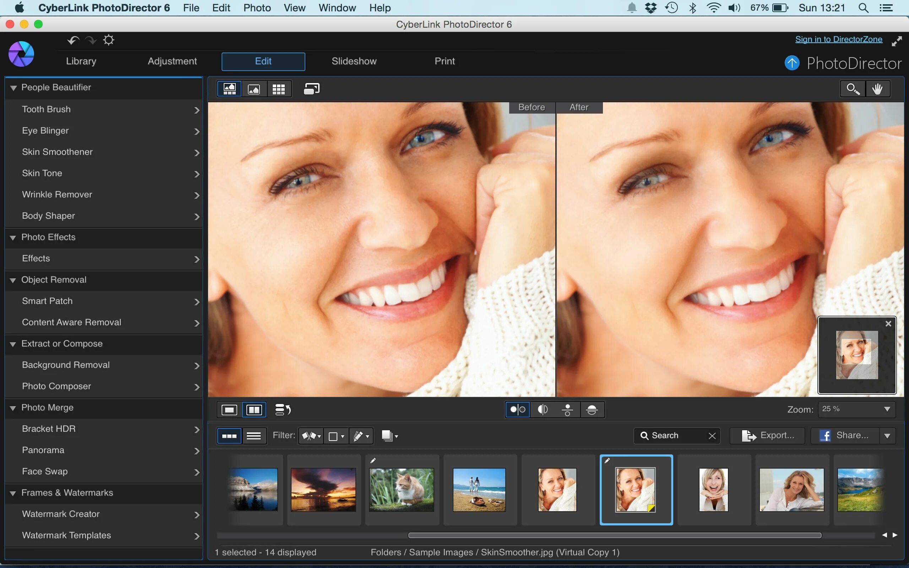The width and height of the screenshot is (909, 568).
Task: Toggle the After panel label
Action: click(x=578, y=107)
